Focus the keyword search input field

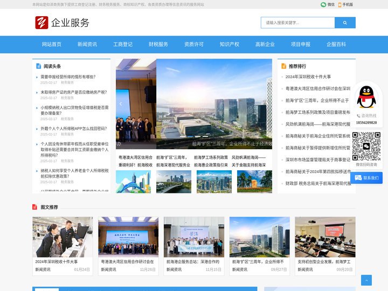(x=297, y=23)
